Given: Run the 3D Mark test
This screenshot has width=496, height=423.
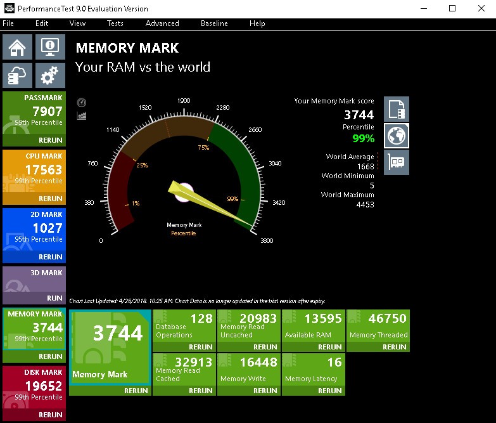Looking at the screenshot, I should click(x=54, y=298).
